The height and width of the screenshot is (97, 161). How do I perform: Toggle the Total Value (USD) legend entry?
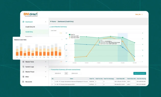pos(74,38)
